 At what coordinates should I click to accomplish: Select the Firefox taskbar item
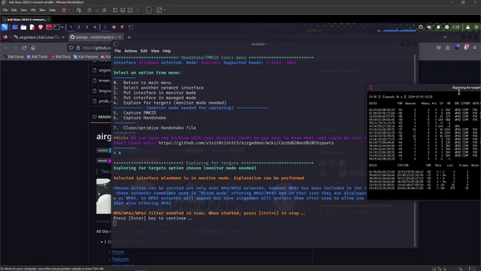[x=114, y=27]
